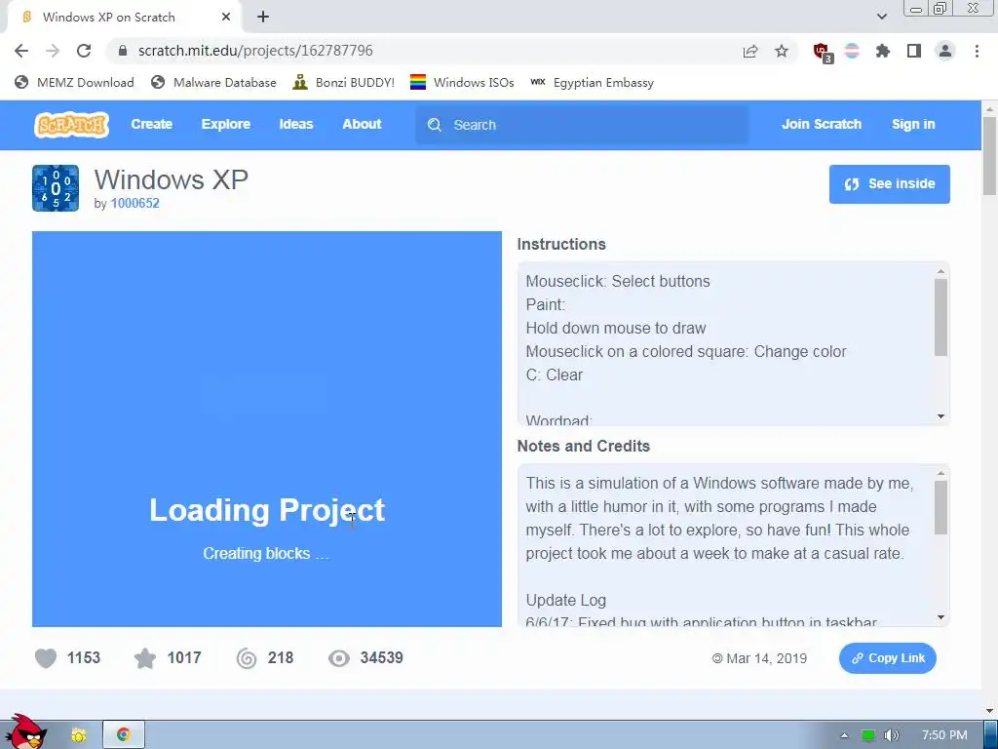Open Egyptian Embassy bookmark
This screenshot has width=998, height=749.
coord(592,82)
